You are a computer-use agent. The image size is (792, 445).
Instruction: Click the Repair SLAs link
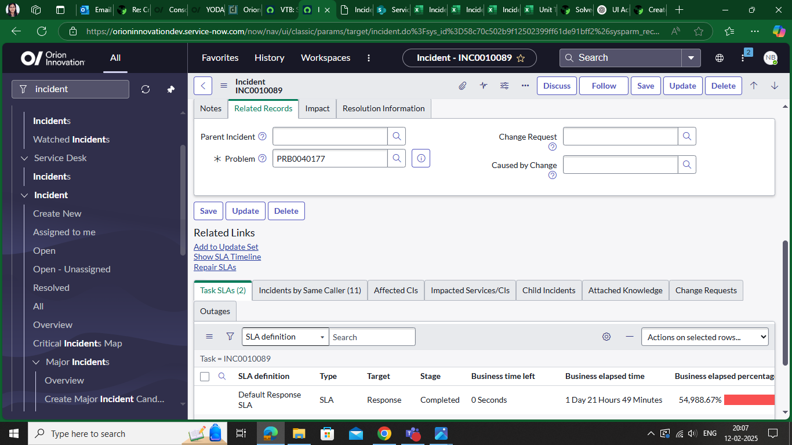[215, 267]
